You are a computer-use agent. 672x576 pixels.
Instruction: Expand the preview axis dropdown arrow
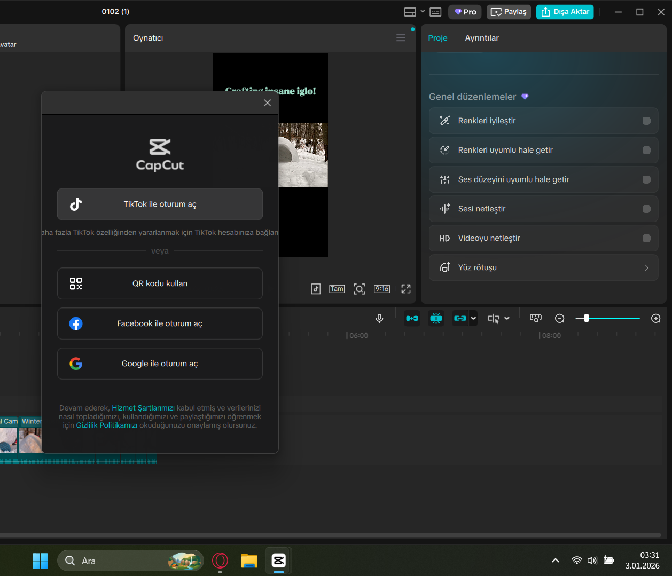tap(507, 318)
